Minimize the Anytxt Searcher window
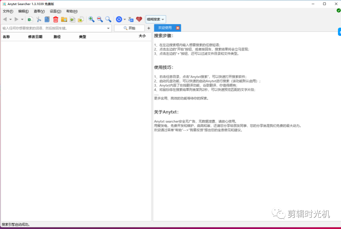341x229 pixels. tap(313, 4)
